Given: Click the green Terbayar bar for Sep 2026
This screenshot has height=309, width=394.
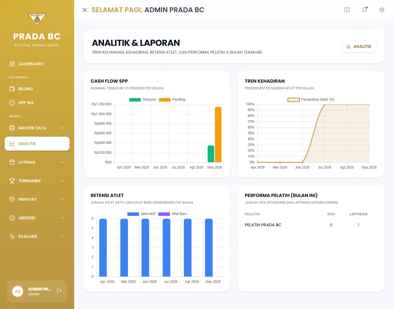Looking at the screenshot, I should [x=211, y=154].
